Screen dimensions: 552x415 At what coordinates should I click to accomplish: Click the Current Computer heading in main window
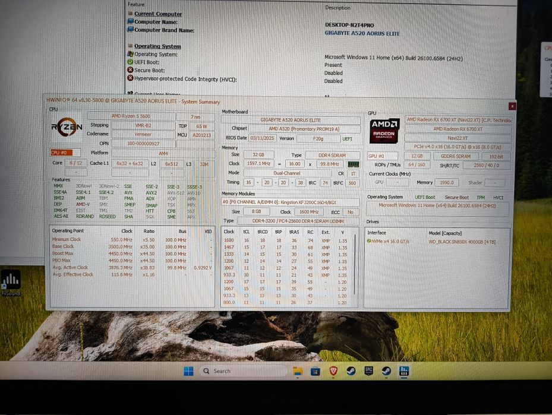tap(158, 14)
